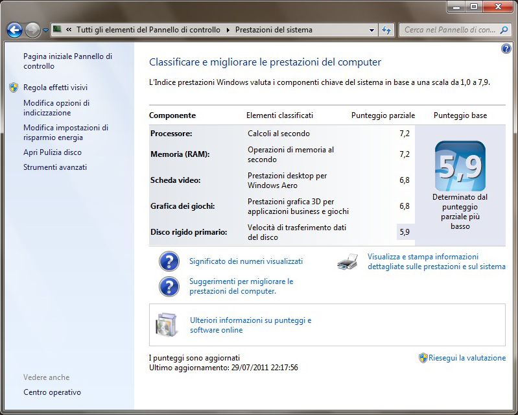The width and height of the screenshot is (518, 415).
Task: Open the recent pages dropdown arrow
Action: [x=45, y=30]
